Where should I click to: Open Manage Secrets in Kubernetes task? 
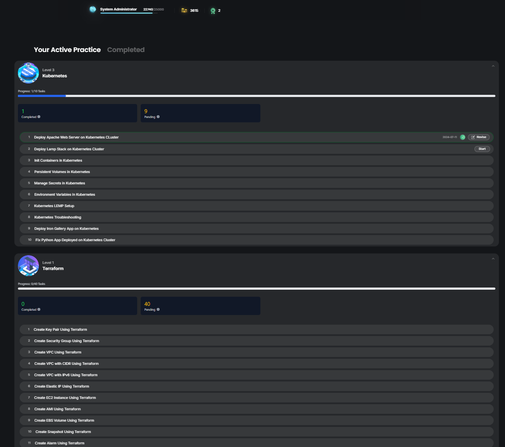(256, 183)
